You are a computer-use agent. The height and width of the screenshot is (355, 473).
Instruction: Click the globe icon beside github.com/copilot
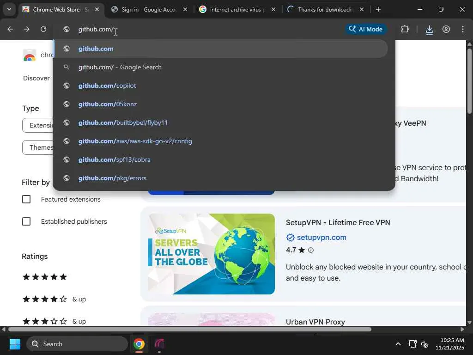(67, 86)
